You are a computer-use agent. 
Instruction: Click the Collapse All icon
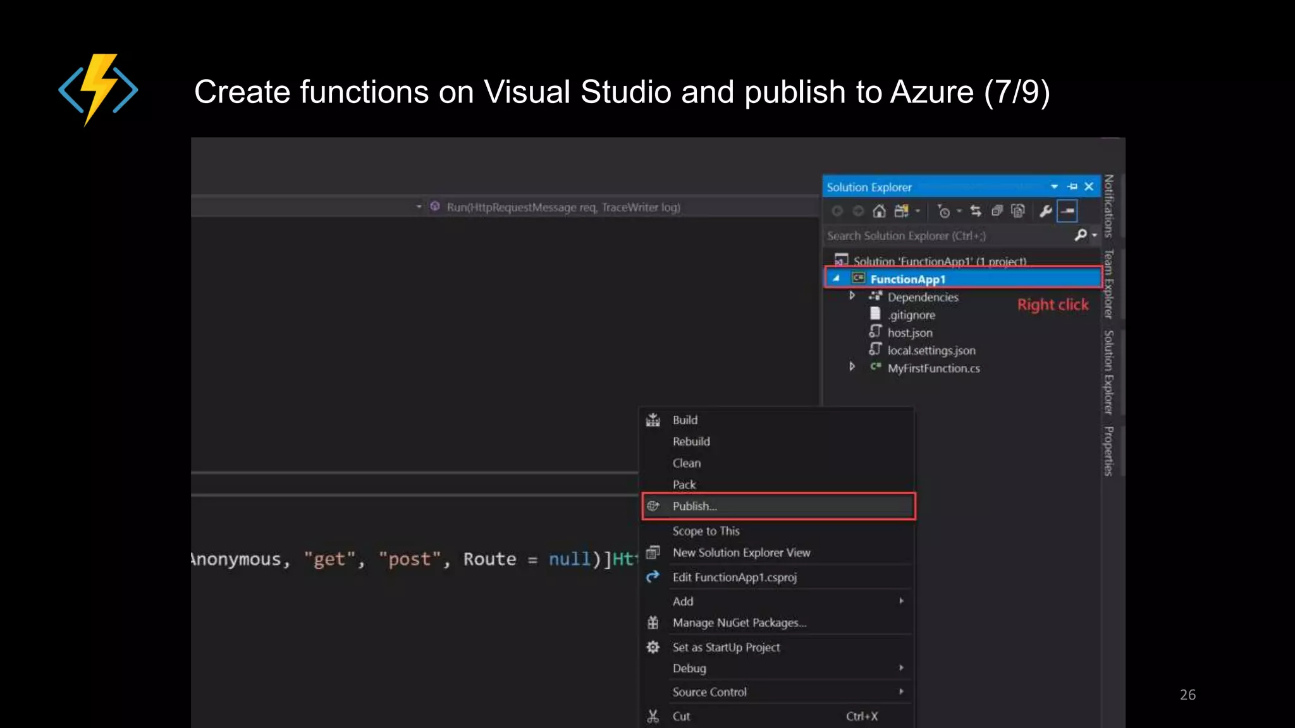pos(997,211)
